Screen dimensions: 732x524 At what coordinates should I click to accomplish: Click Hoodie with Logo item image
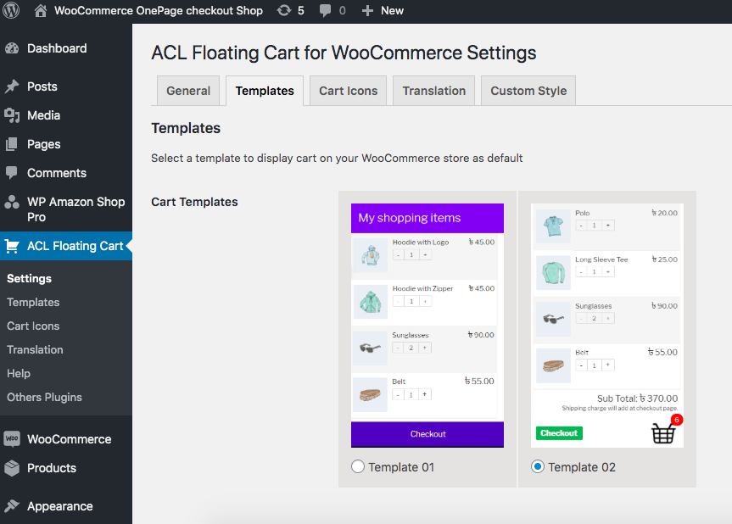pos(370,255)
